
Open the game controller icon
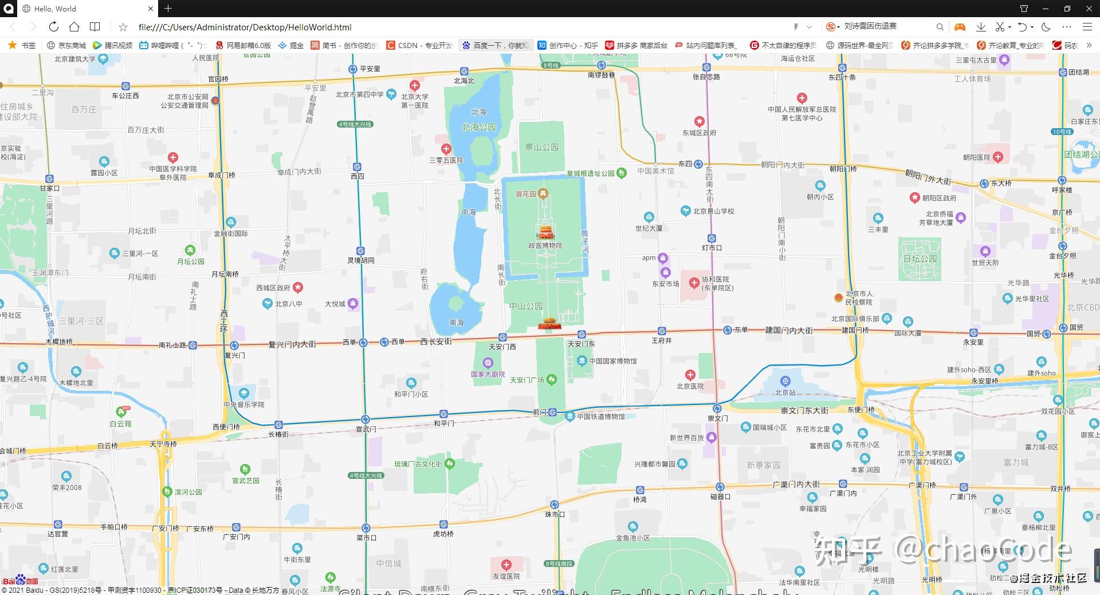(x=960, y=27)
